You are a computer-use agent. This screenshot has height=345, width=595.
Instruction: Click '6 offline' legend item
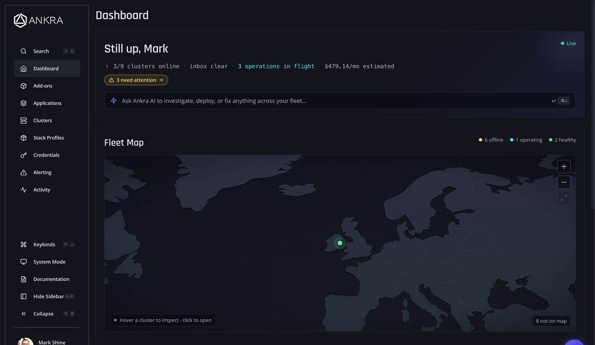[x=491, y=140]
